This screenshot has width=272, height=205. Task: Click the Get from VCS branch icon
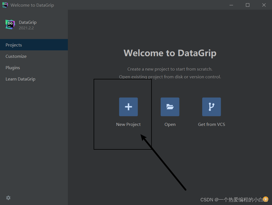tap(211, 107)
